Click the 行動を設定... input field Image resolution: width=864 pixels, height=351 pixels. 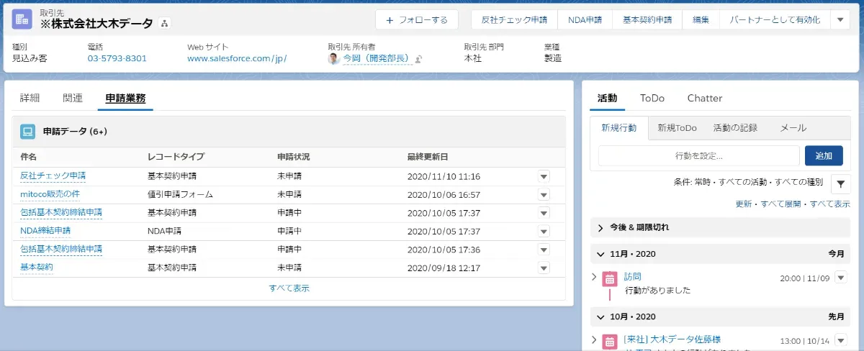[x=699, y=156]
